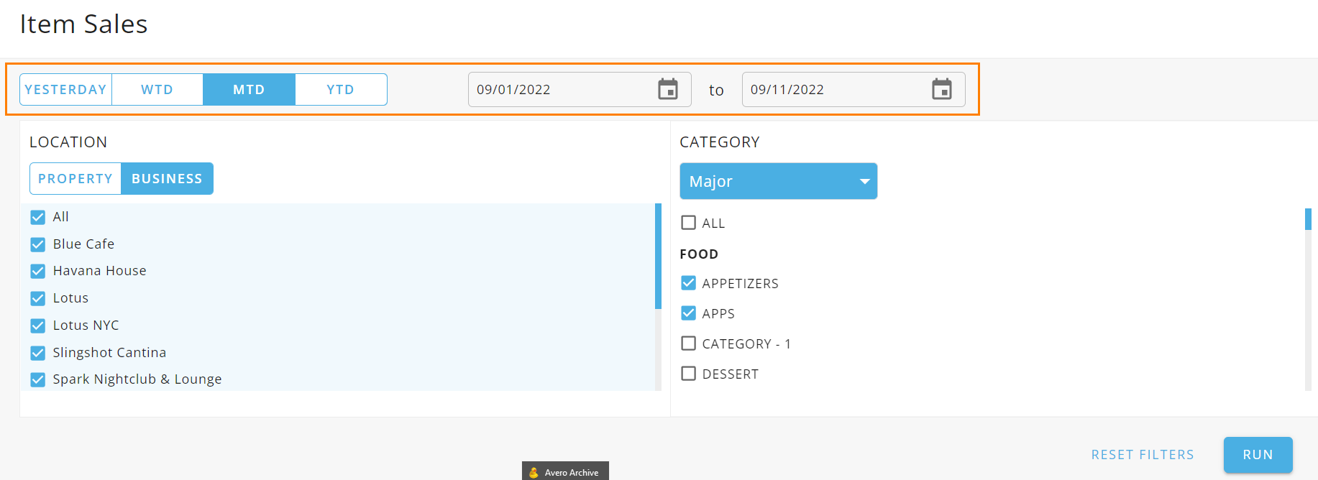This screenshot has width=1318, height=480.
Task: Click the Avero Archive badge icon
Action: (534, 472)
